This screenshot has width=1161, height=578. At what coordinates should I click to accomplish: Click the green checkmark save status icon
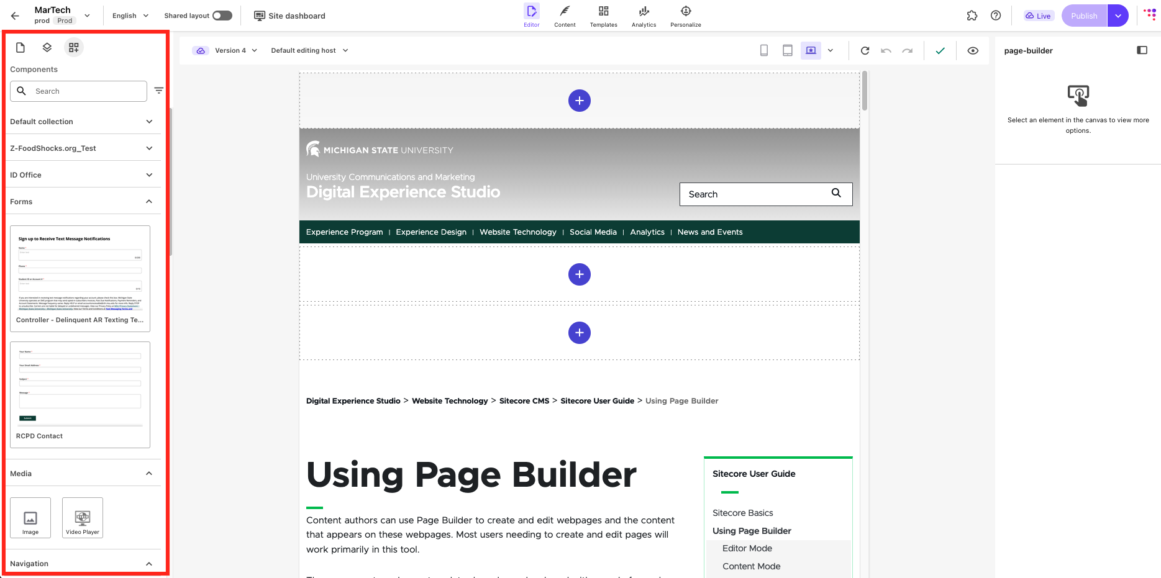tap(940, 51)
